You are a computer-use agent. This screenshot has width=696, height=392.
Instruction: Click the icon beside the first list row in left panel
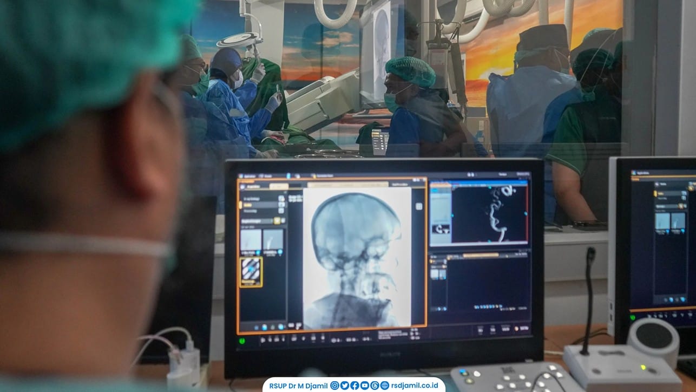(x=281, y=198)
